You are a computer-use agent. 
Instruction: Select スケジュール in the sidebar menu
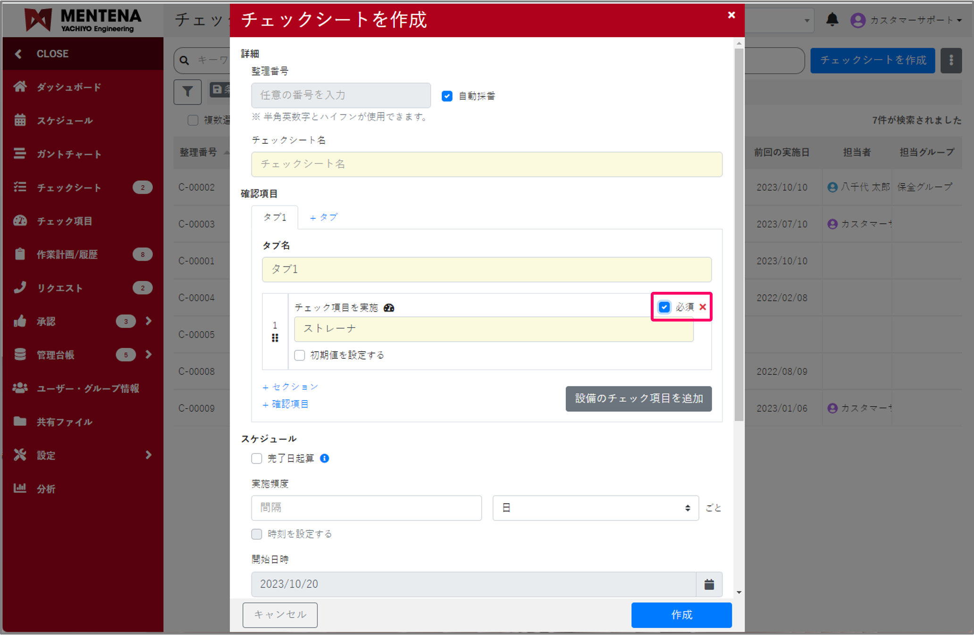click(x=20, y=120)
